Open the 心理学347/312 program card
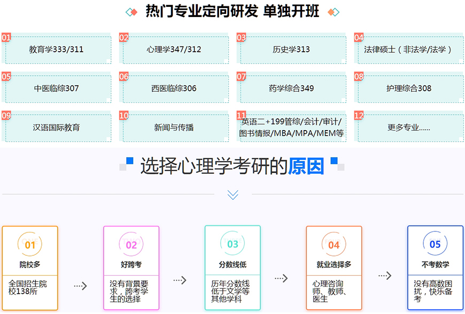 (x=175, y=49)
